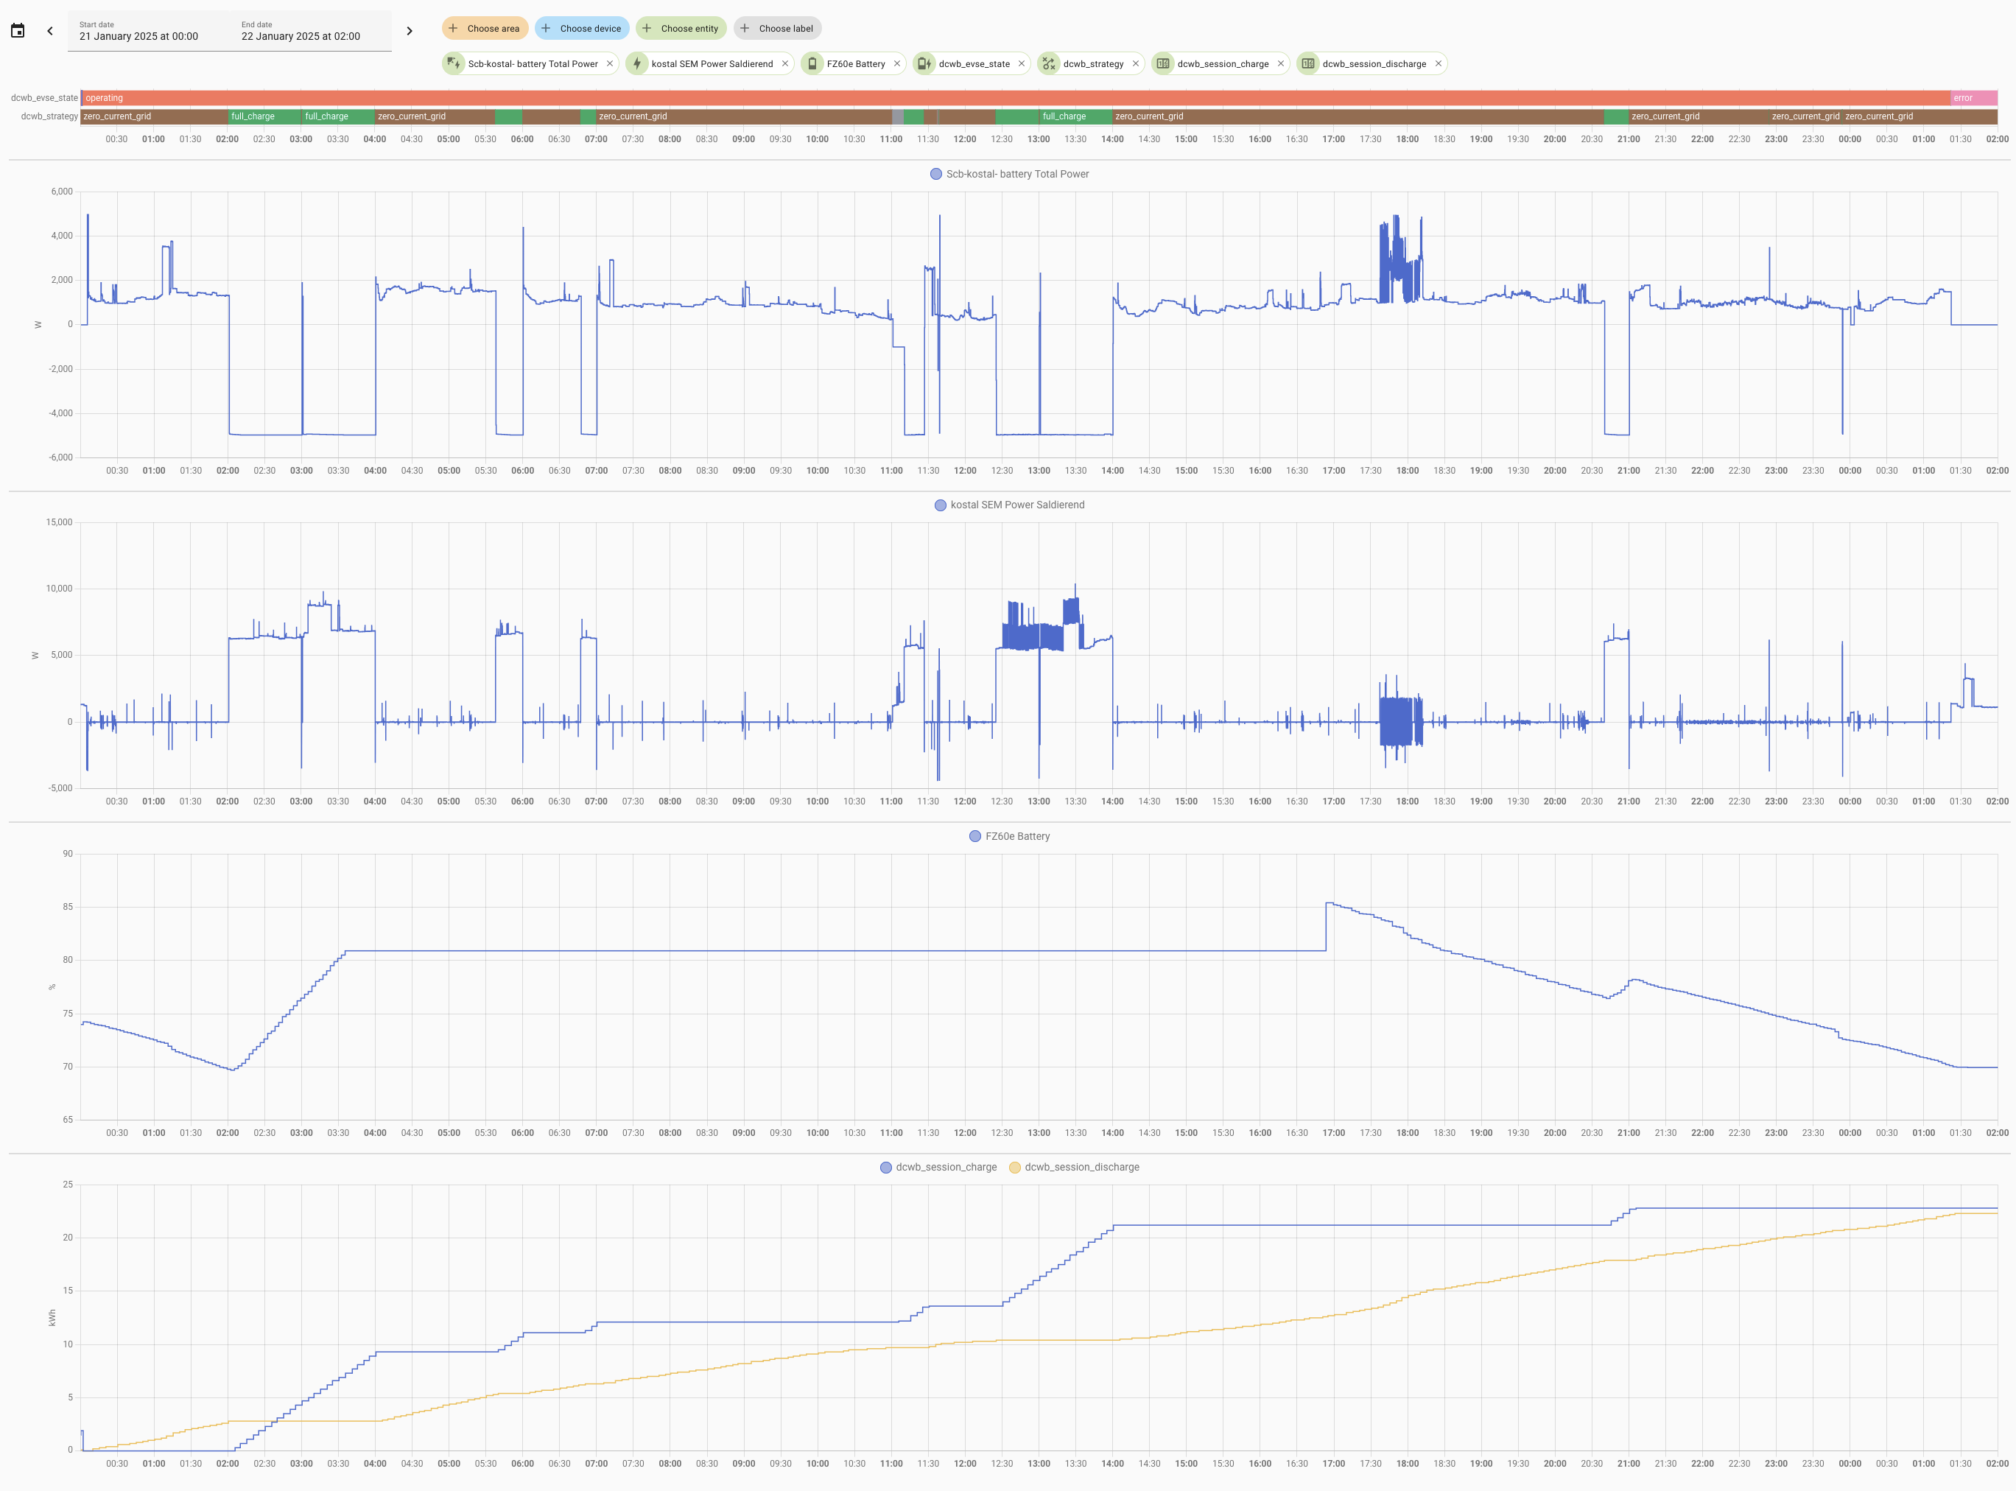Click the FZ60e Battery chip icon
2016x1491 pixels.
click(812, 64)
